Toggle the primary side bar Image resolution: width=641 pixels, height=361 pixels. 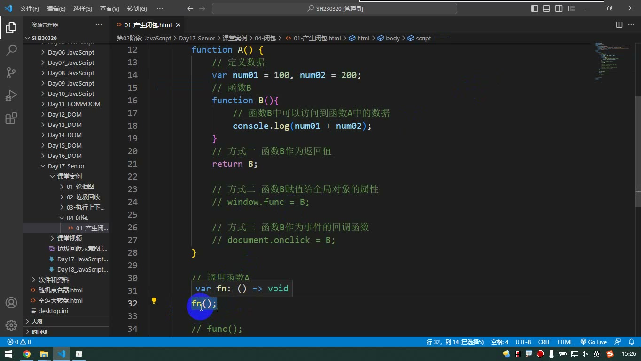pyautogui.click(x=534, y=8)
